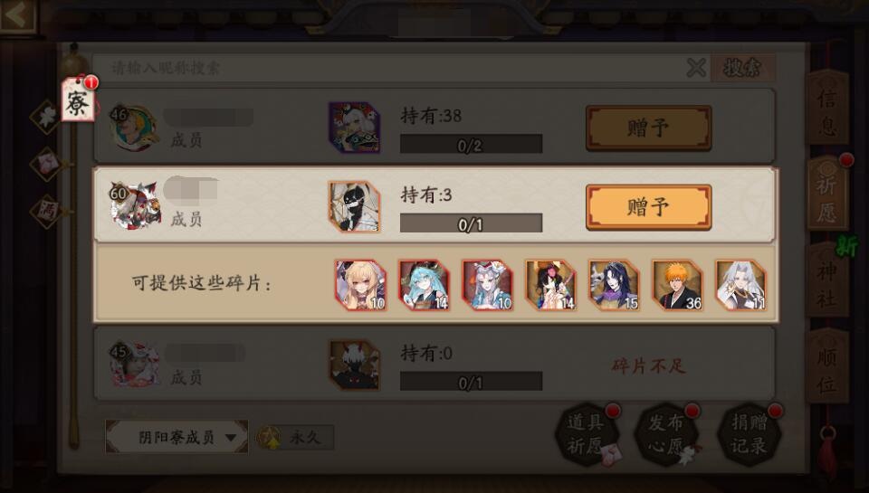
Task: Click the 搜索 search button
Action: pos(742,68)
